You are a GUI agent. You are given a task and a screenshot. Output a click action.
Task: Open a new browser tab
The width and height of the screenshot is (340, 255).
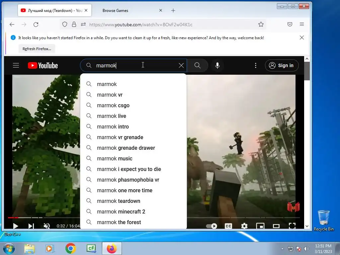pos(173,10)
